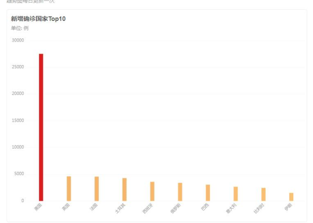Select the orange bar for 英国

click(x=69, y=189)
